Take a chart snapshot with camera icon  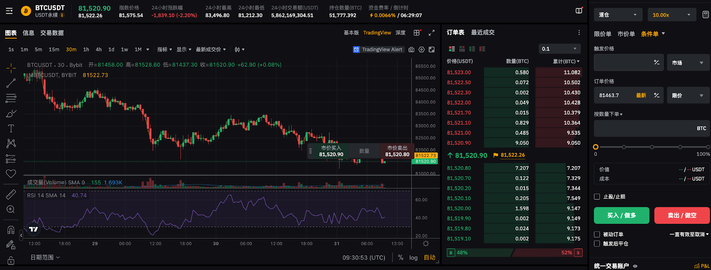point(411,50)
